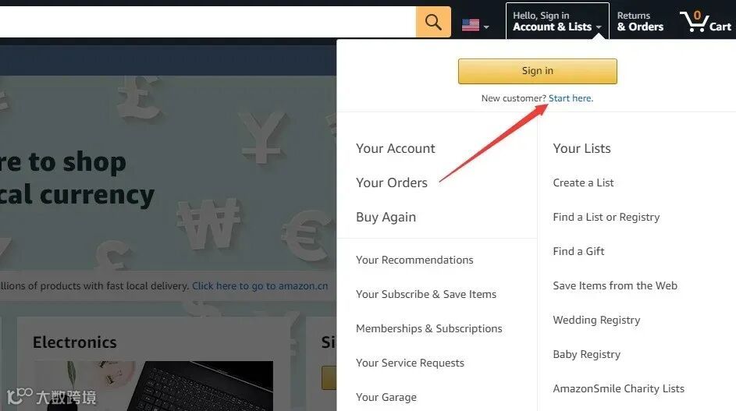Select Your Orders menu entry
This screenshot has width=736, height=411.
pos(392,182)
